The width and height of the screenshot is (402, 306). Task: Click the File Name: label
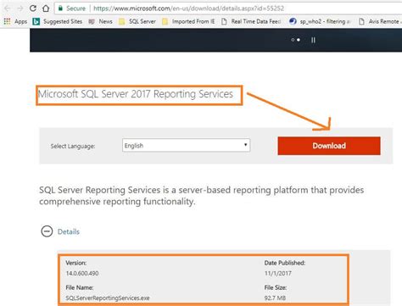(x=80, y=287)
